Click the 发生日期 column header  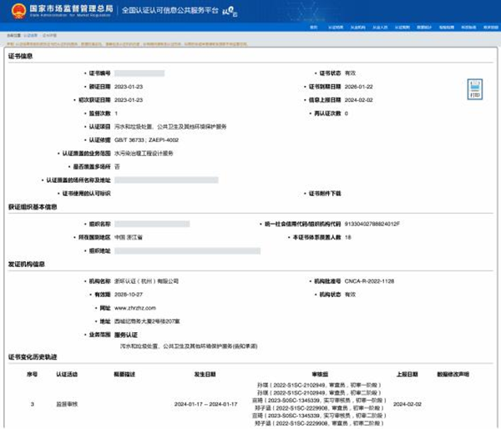coord(206,376)
